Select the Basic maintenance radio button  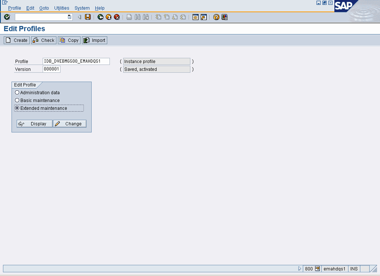click(x=17, y=100)
